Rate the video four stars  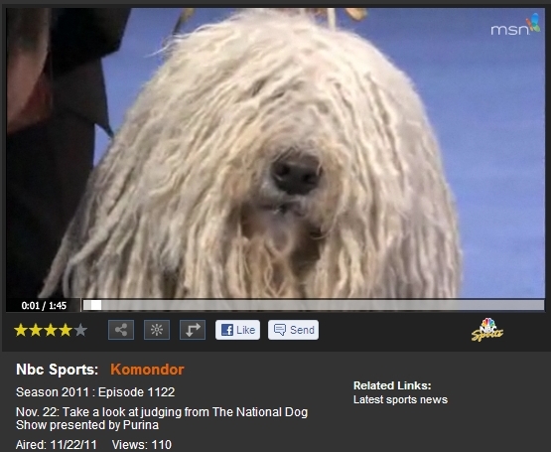(66, 330)
